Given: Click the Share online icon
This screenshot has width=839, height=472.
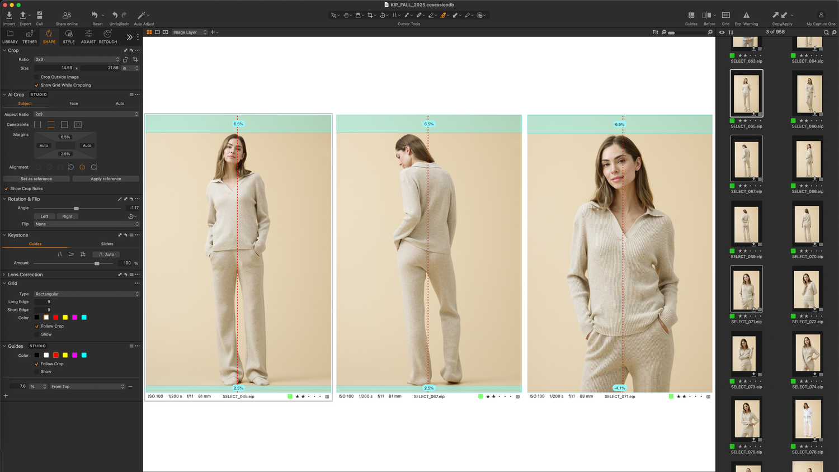Looking at the screenshot, I should [67, 16].
